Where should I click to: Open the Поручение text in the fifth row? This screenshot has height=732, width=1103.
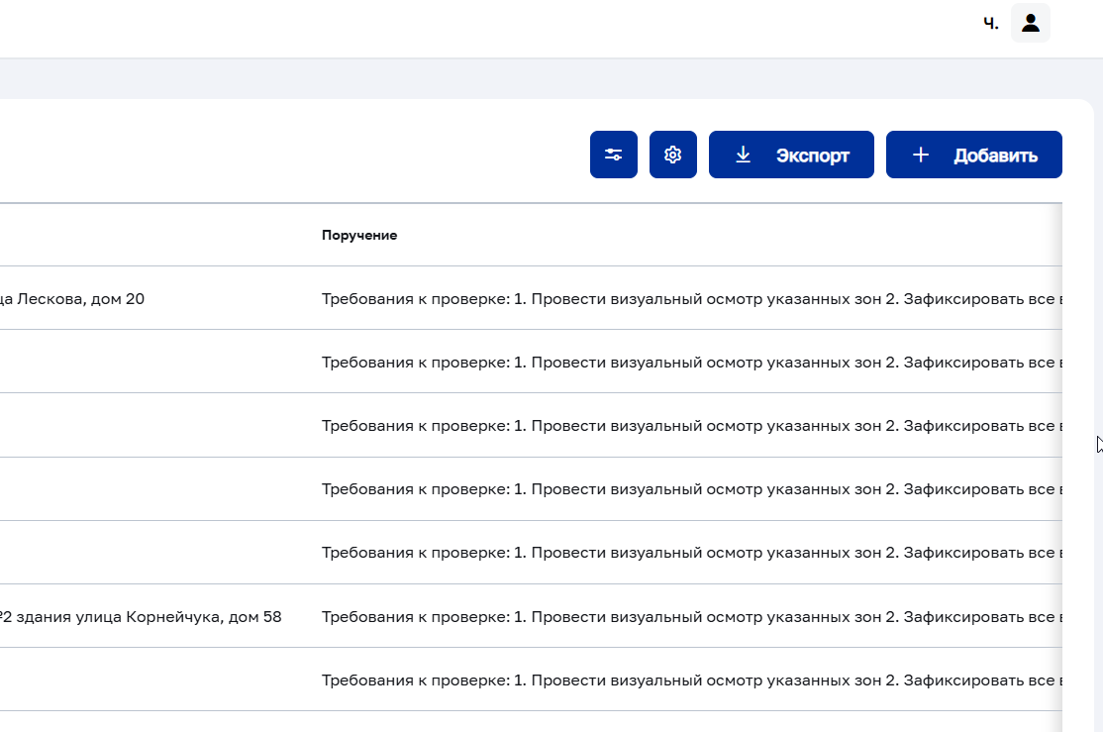(691, 553)
